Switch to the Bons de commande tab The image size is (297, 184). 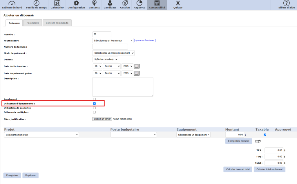click(57, 23)
